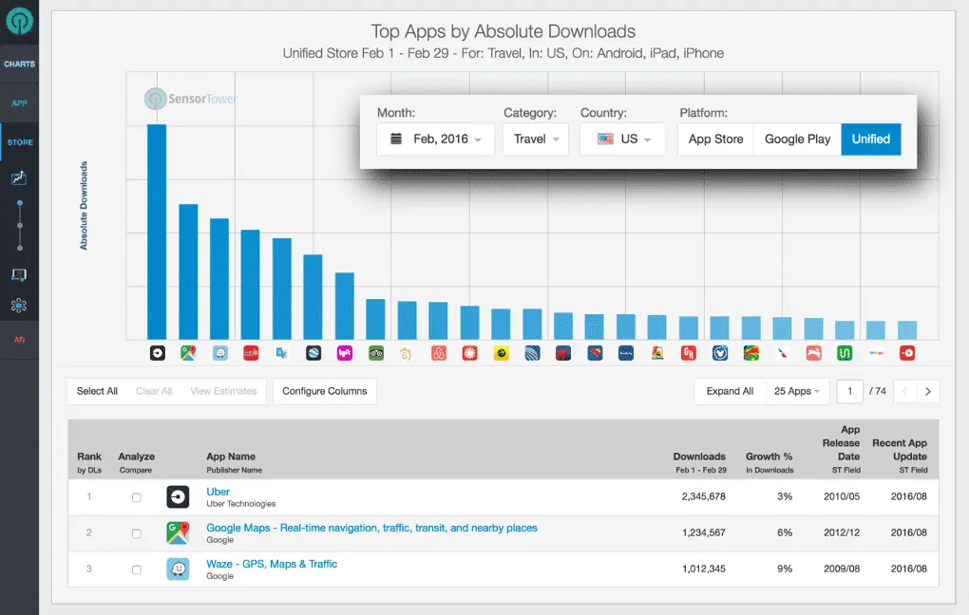The image size is (969, 615).
Task: Open the network nodes icon in sidebar
Action: [x=19, y=306]
